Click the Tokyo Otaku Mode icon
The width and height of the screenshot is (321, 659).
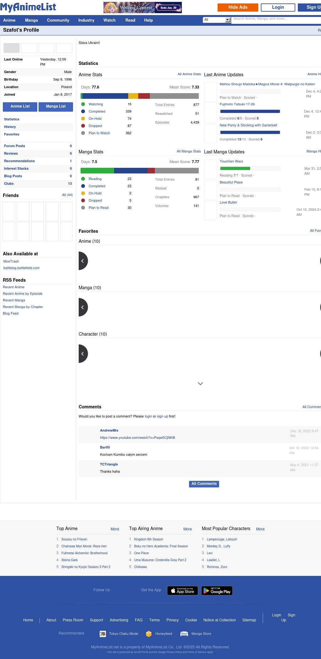click(x=103, y=634)
